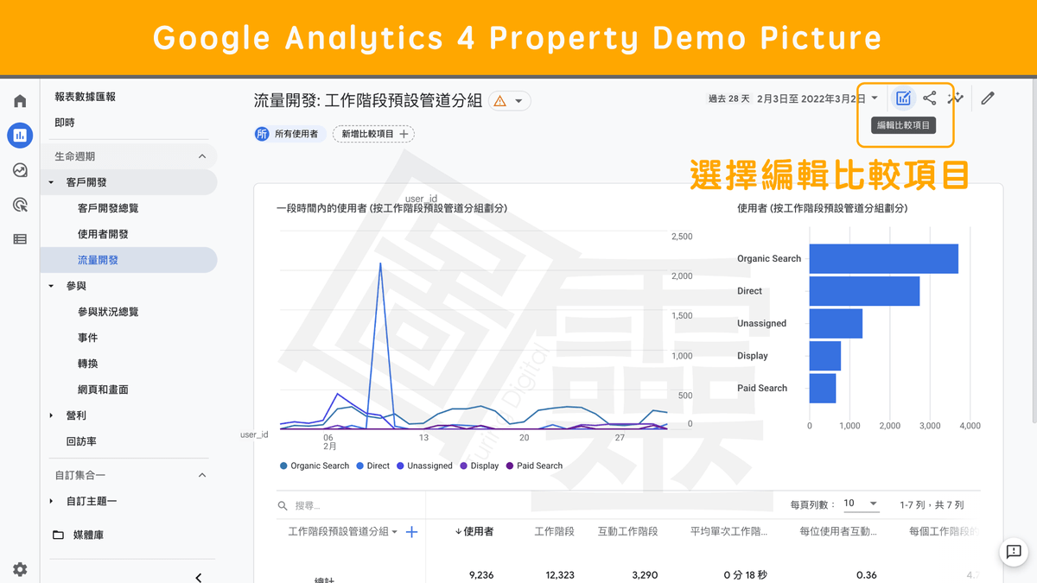Viewport: 1037px width, 583px height.
Task: Open 報表數據匯報 in the navigation
Action: click(x=85, y=97)
